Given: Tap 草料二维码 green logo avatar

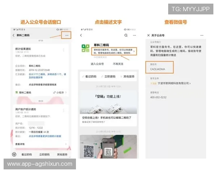Looking at the screenshot, I should (x=85, y=48).
